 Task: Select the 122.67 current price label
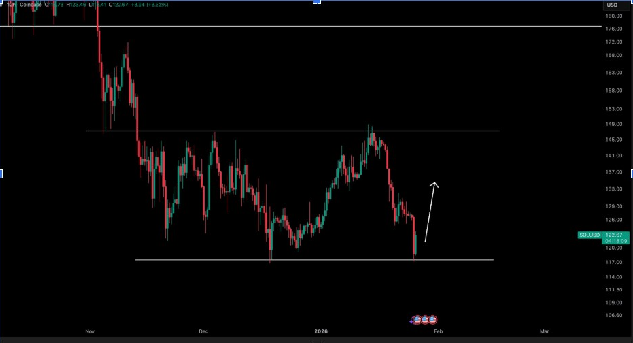tap(615, 235)
